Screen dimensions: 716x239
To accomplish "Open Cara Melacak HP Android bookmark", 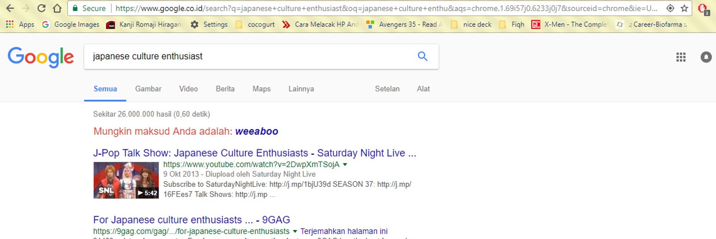I will tap(320, 24).
